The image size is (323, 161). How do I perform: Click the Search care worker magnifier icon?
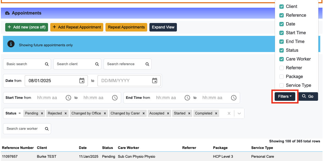click(47, 129)
